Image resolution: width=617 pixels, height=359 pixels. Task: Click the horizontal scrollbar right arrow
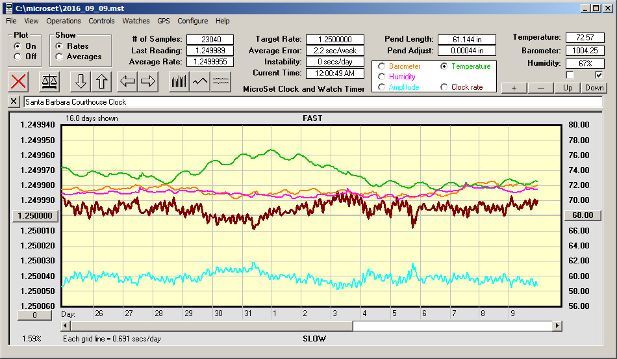(x=557, y=326)
